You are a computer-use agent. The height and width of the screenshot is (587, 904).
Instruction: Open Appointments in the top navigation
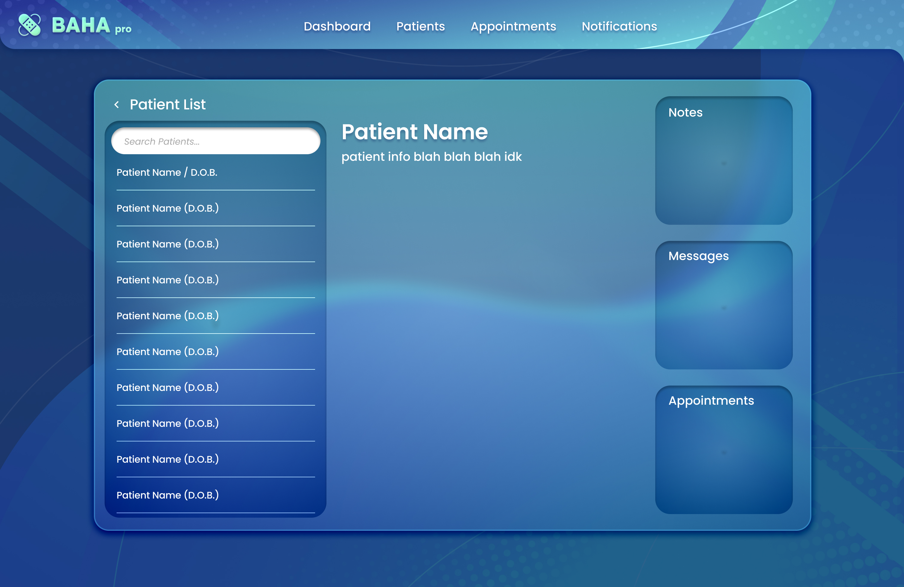tap(513, 26)
